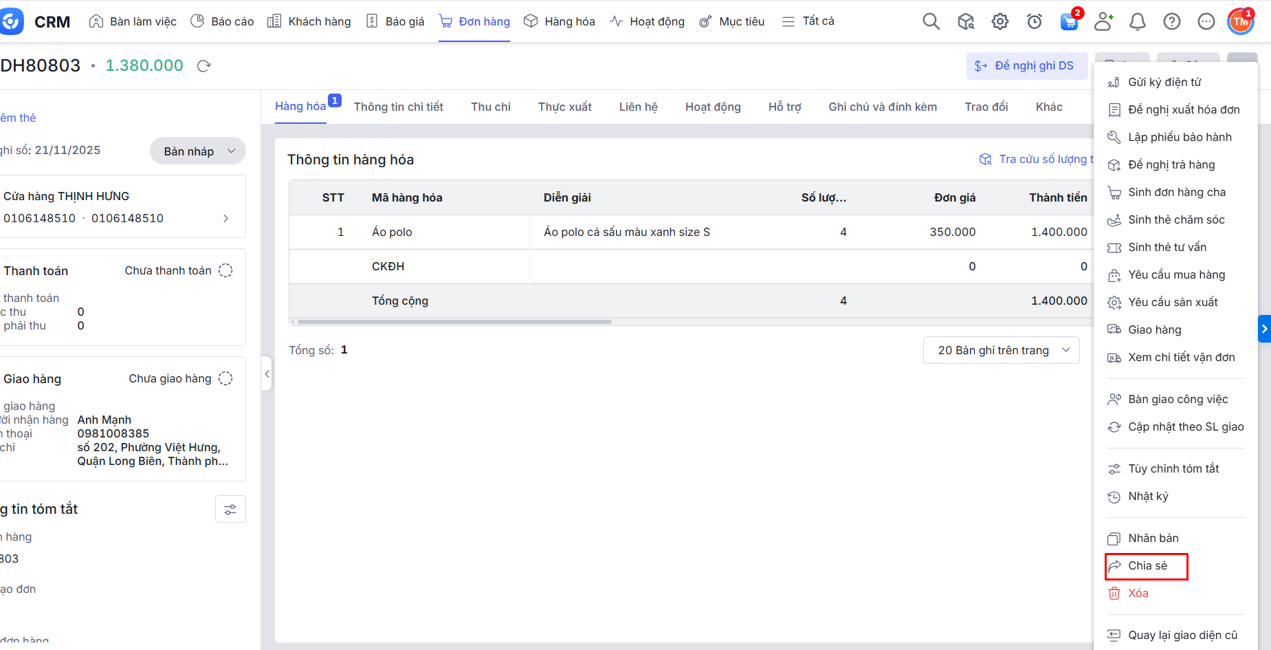Screen dimensions: 1271x650
Task: Click the refresh icon next to order total
Action: [203, 66]
